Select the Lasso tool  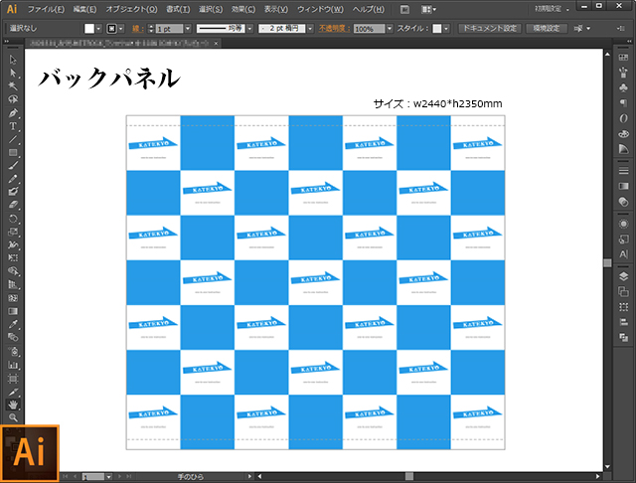click(13, 99)
